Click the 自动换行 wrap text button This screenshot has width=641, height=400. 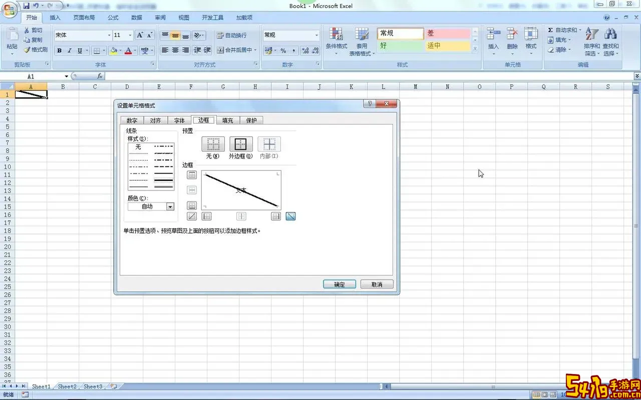[x=232, y=35]
